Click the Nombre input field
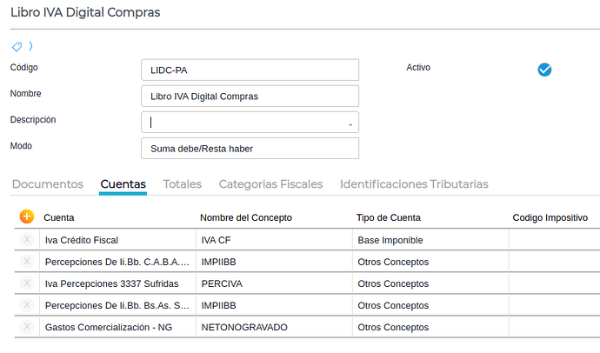 tap(249, 96)
